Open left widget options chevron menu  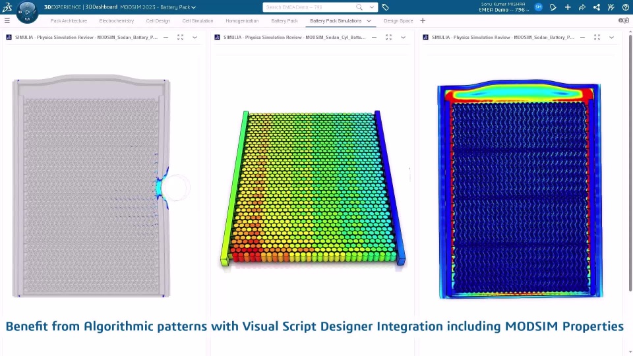coord(195,37)
